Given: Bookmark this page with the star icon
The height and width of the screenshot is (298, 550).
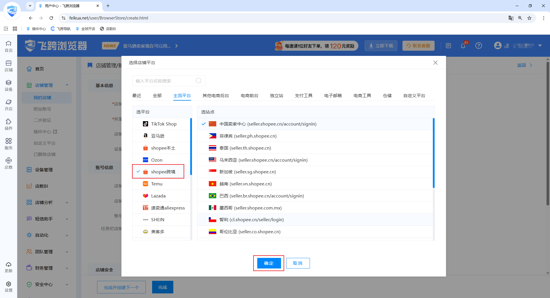Looking at the screenshot, I should click(529, 18).
